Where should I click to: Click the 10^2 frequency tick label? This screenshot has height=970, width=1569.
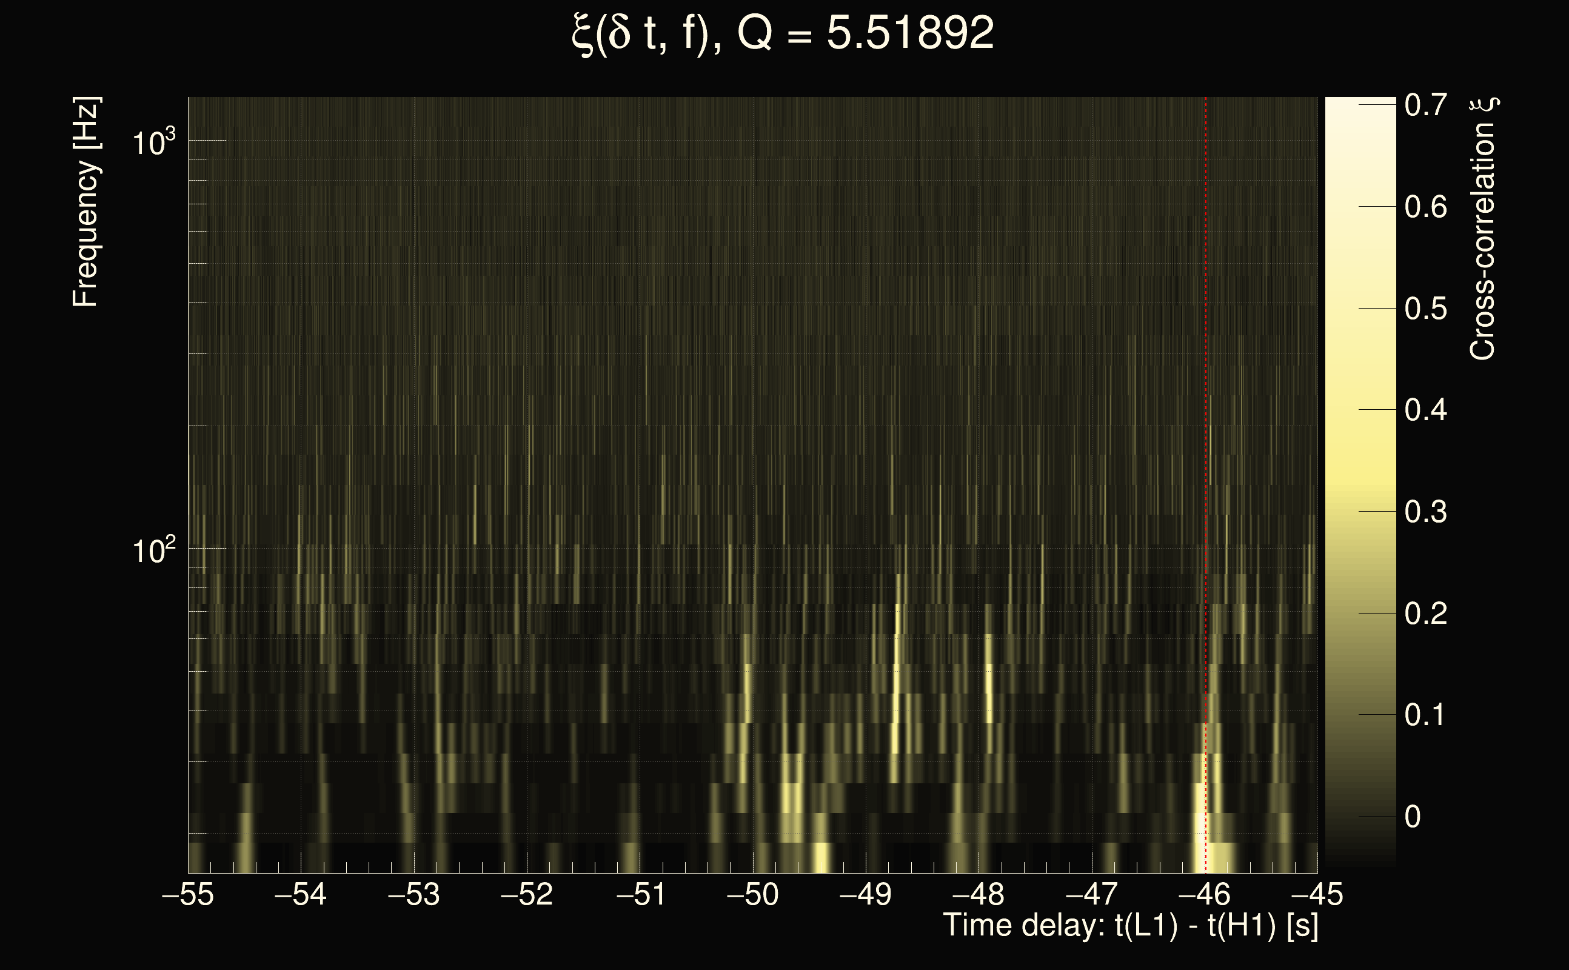(153, 550)
